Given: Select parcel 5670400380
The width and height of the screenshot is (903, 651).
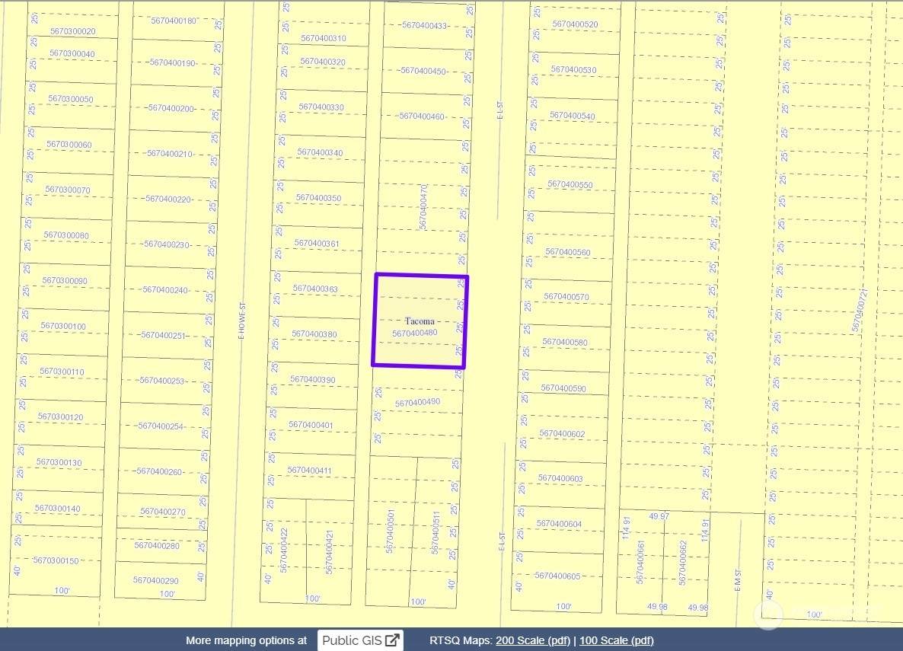Looking at the screenshot, I should [x=314, y=334].
